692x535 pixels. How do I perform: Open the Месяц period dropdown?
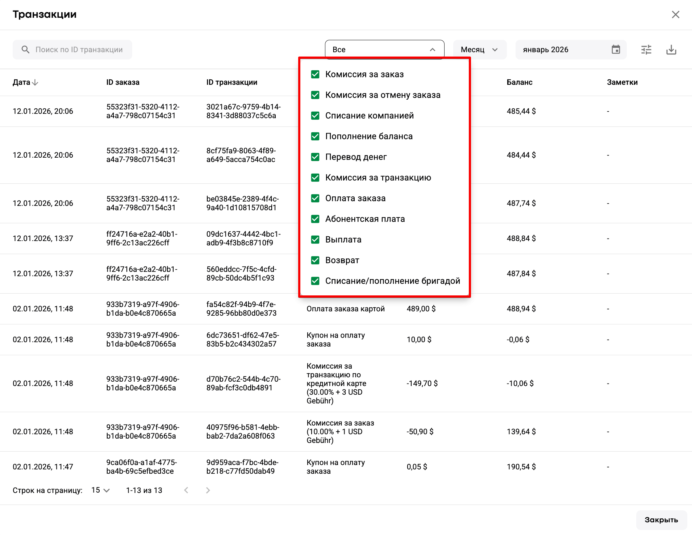[x=480, y=50]
